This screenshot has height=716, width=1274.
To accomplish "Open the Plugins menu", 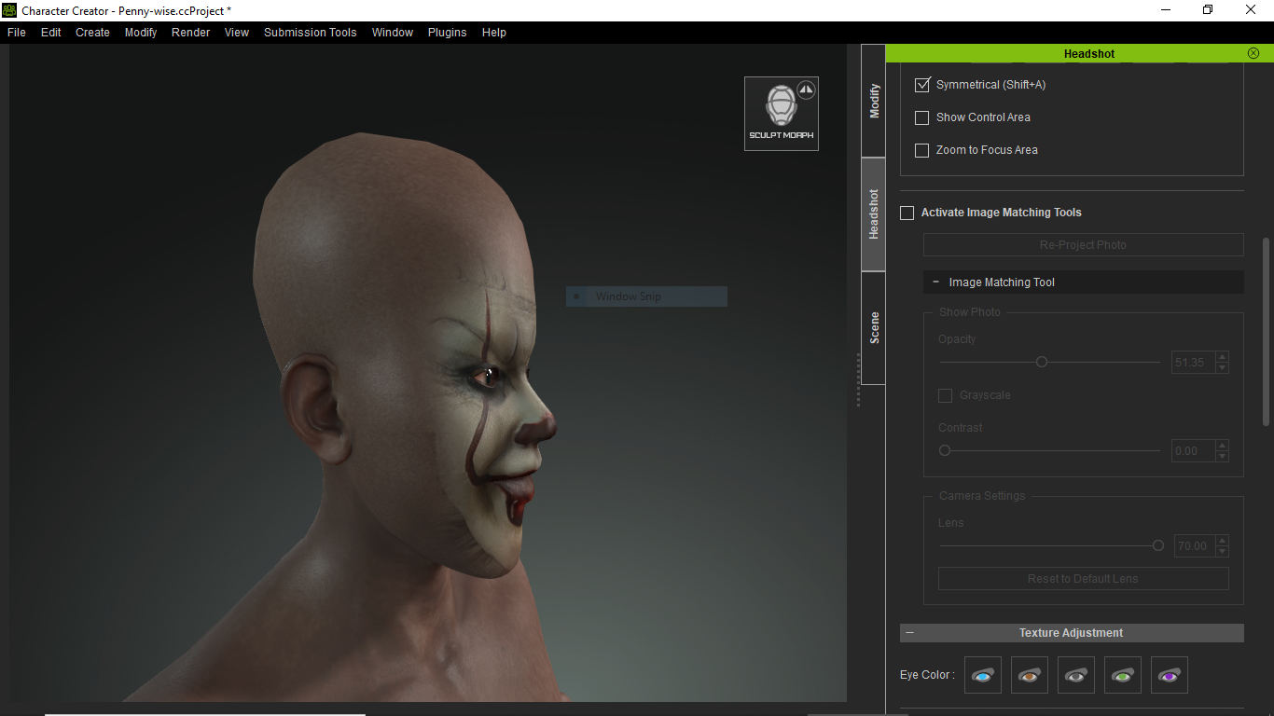I will pos(448,33).
